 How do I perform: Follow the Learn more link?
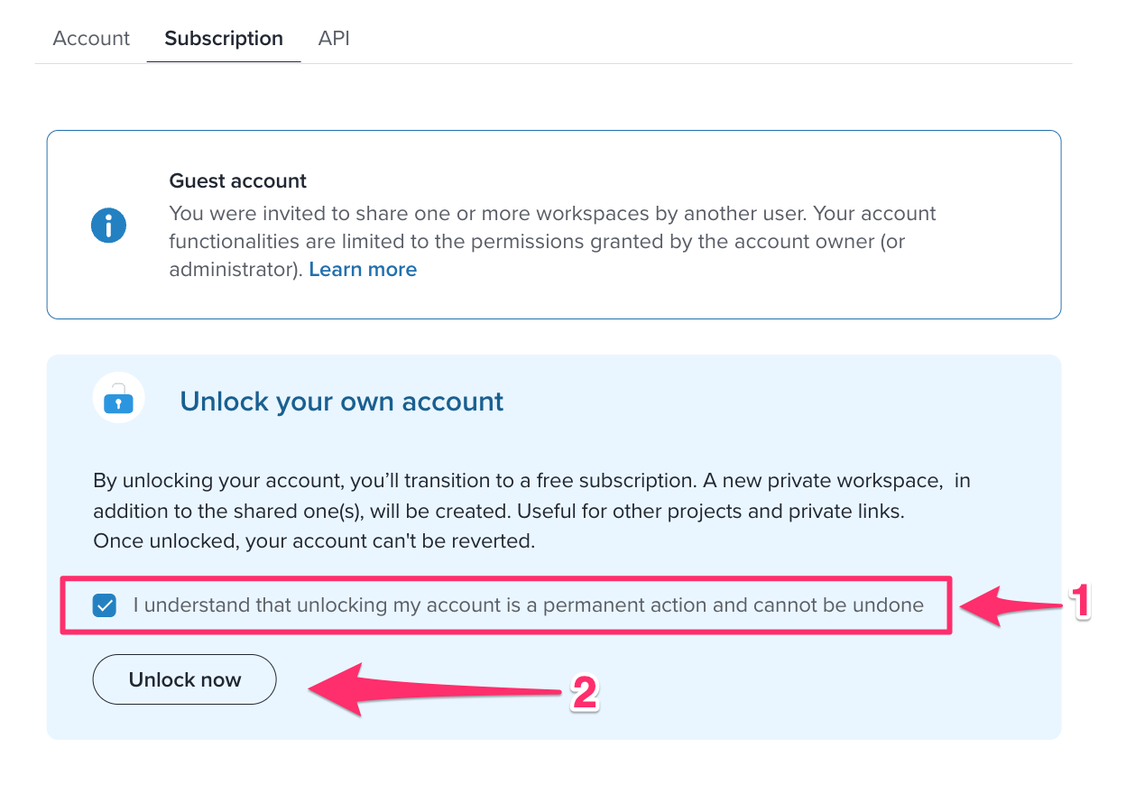363,270
